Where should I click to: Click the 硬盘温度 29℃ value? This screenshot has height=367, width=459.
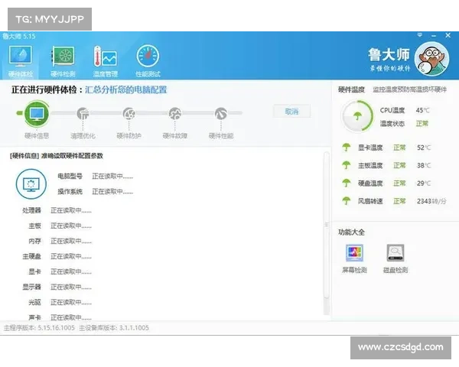424,183
